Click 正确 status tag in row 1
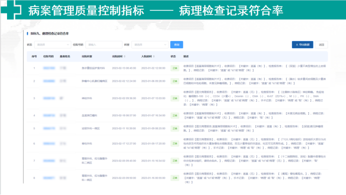 175,68
